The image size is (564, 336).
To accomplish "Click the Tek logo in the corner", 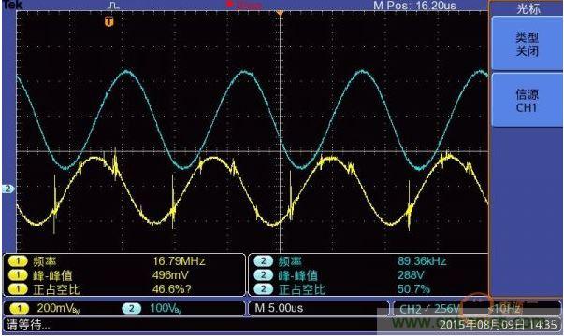I will pyautogui.click(x=12, y=5).
